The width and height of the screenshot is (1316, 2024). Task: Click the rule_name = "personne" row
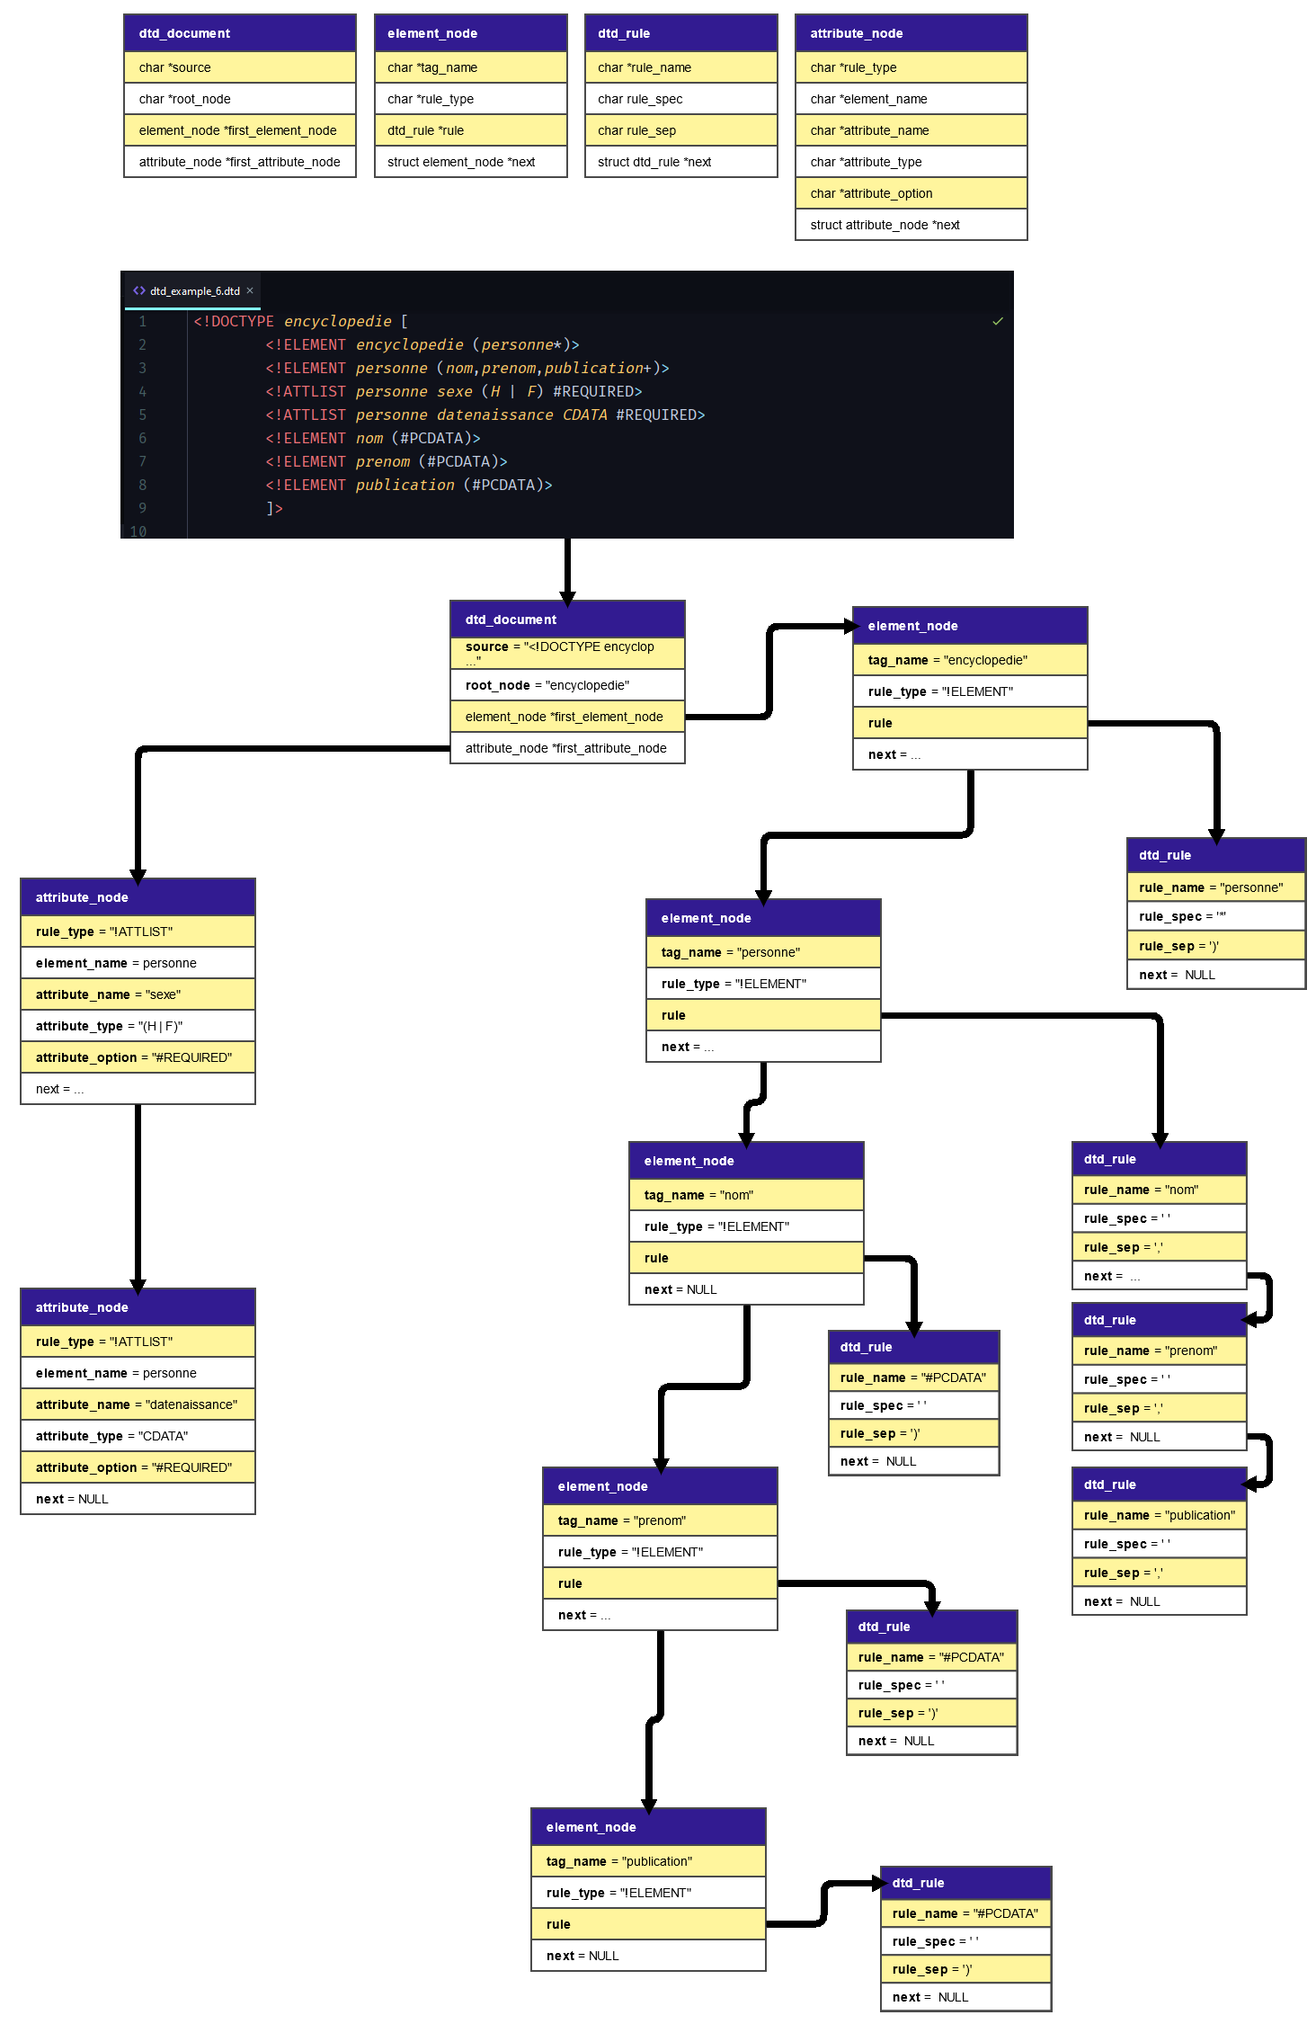pos(1216,887)
